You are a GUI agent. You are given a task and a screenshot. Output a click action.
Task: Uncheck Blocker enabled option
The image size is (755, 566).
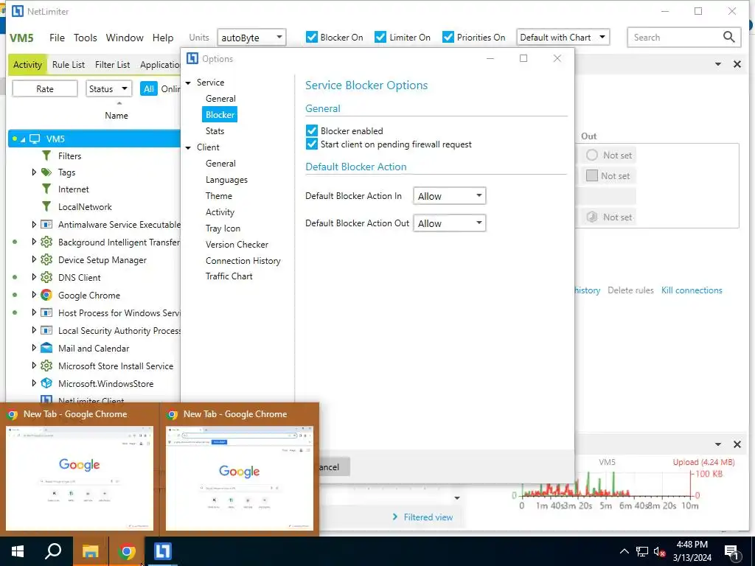click(x=312, y=130)
